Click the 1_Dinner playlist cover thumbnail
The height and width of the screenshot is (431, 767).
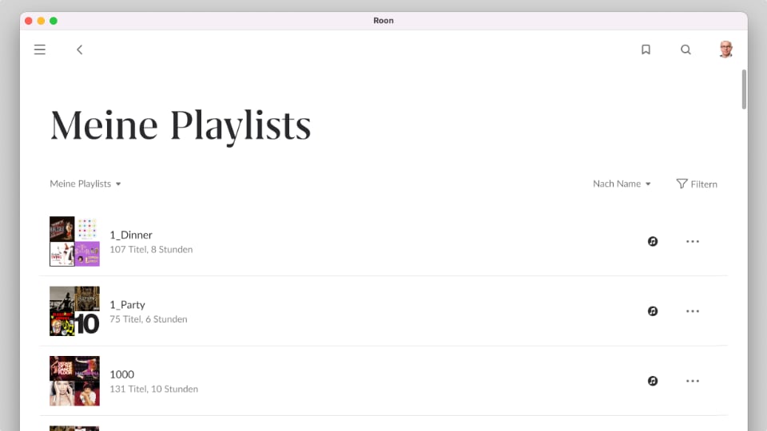tap(74, 241)
